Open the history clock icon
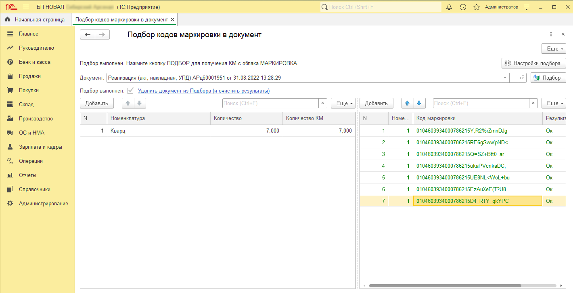This screenshot has width=573, height=293. pyautogui.click(x=463, y=7)
